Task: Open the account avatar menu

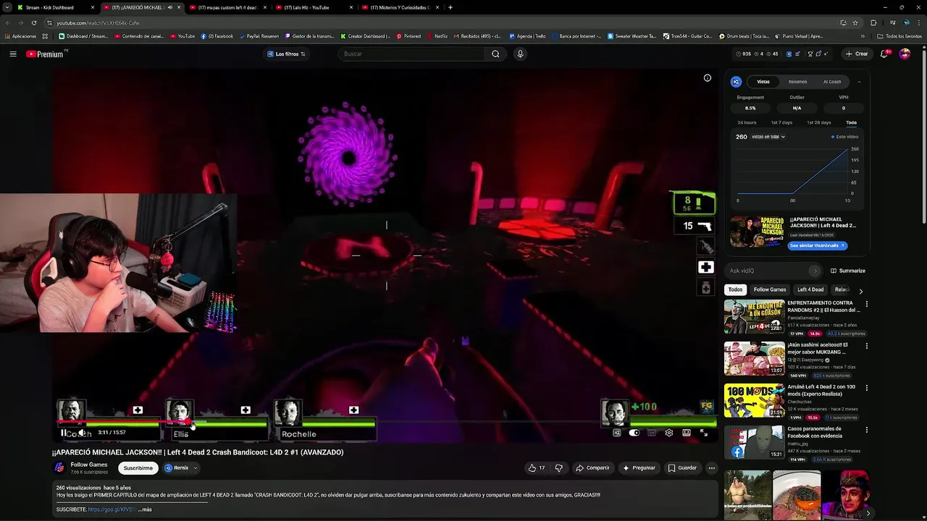Action: 905,54
